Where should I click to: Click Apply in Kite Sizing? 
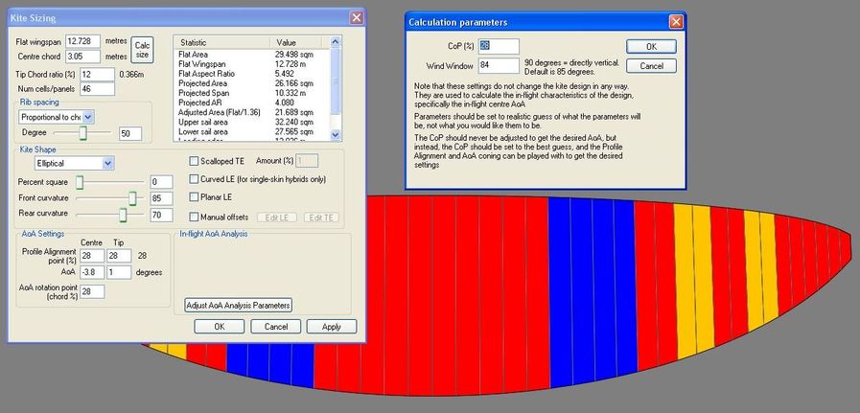331,327
